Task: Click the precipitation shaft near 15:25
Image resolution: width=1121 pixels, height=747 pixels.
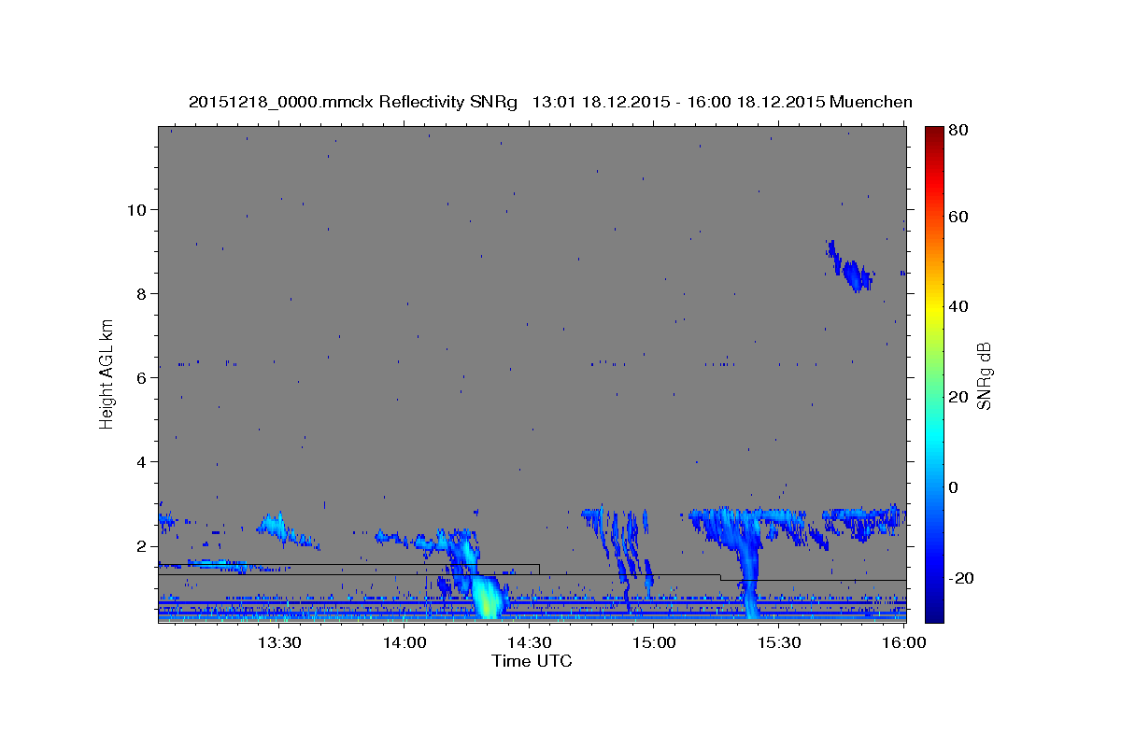Action: click(x=750, y=570)
